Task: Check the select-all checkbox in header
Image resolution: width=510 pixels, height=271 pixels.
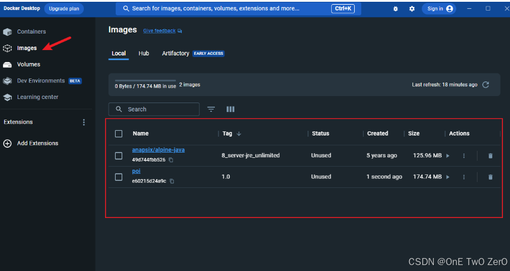Action: coord(119,134)
